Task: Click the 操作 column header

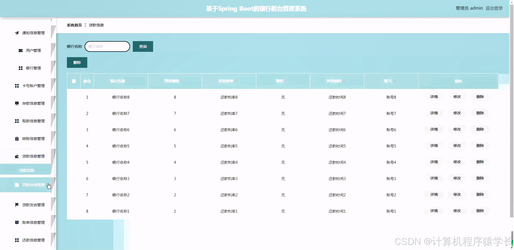Action: (x=458, y=81)
